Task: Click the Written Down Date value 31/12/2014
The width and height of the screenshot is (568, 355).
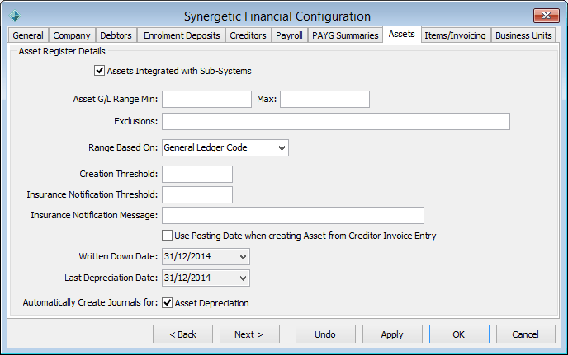Action: (x=187, y=256)
